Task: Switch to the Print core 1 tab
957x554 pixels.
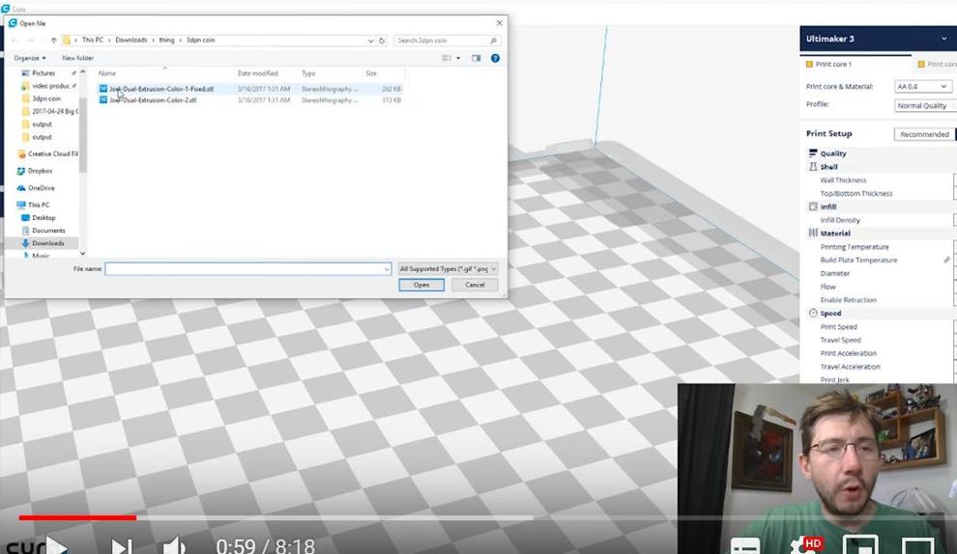Action: tap(833, 65)
